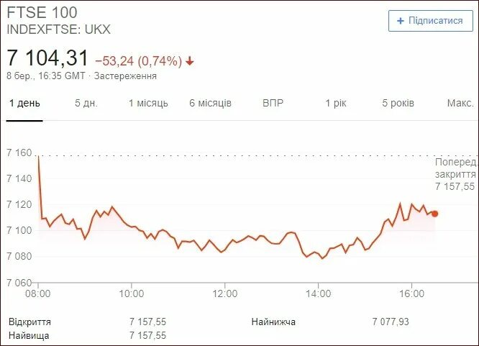Open the Застереження disclaimer link
Image resolution: width=479 pixels, height=346 pixels.
126,76
